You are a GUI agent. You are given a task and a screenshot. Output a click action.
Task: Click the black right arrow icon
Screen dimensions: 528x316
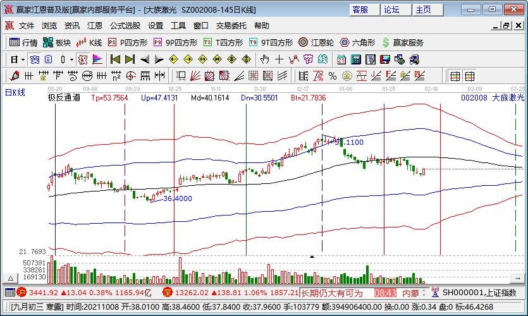pos(159,60)
